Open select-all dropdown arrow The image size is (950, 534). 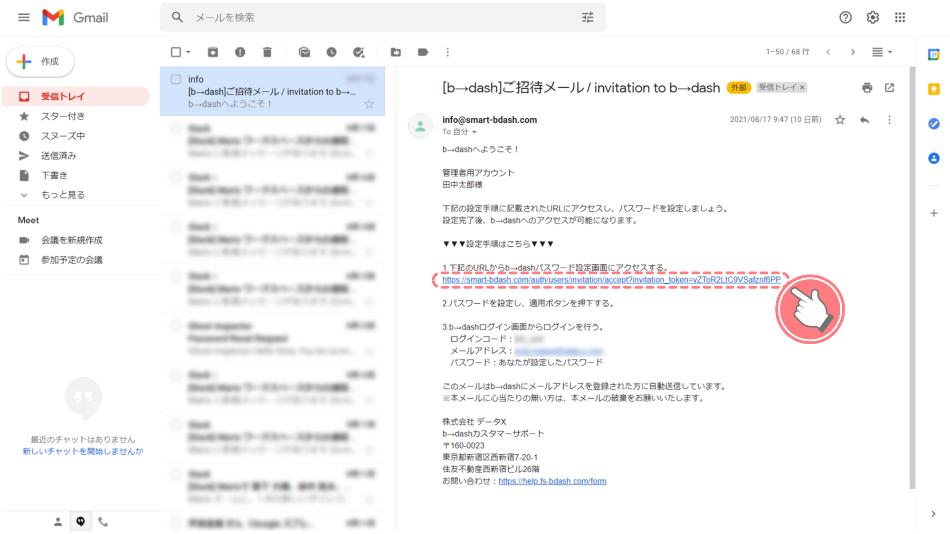click(189, 52)
